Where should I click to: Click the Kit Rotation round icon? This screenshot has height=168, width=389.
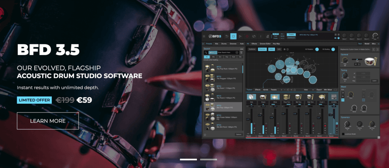pyautogui.click(x=317, y=49)
